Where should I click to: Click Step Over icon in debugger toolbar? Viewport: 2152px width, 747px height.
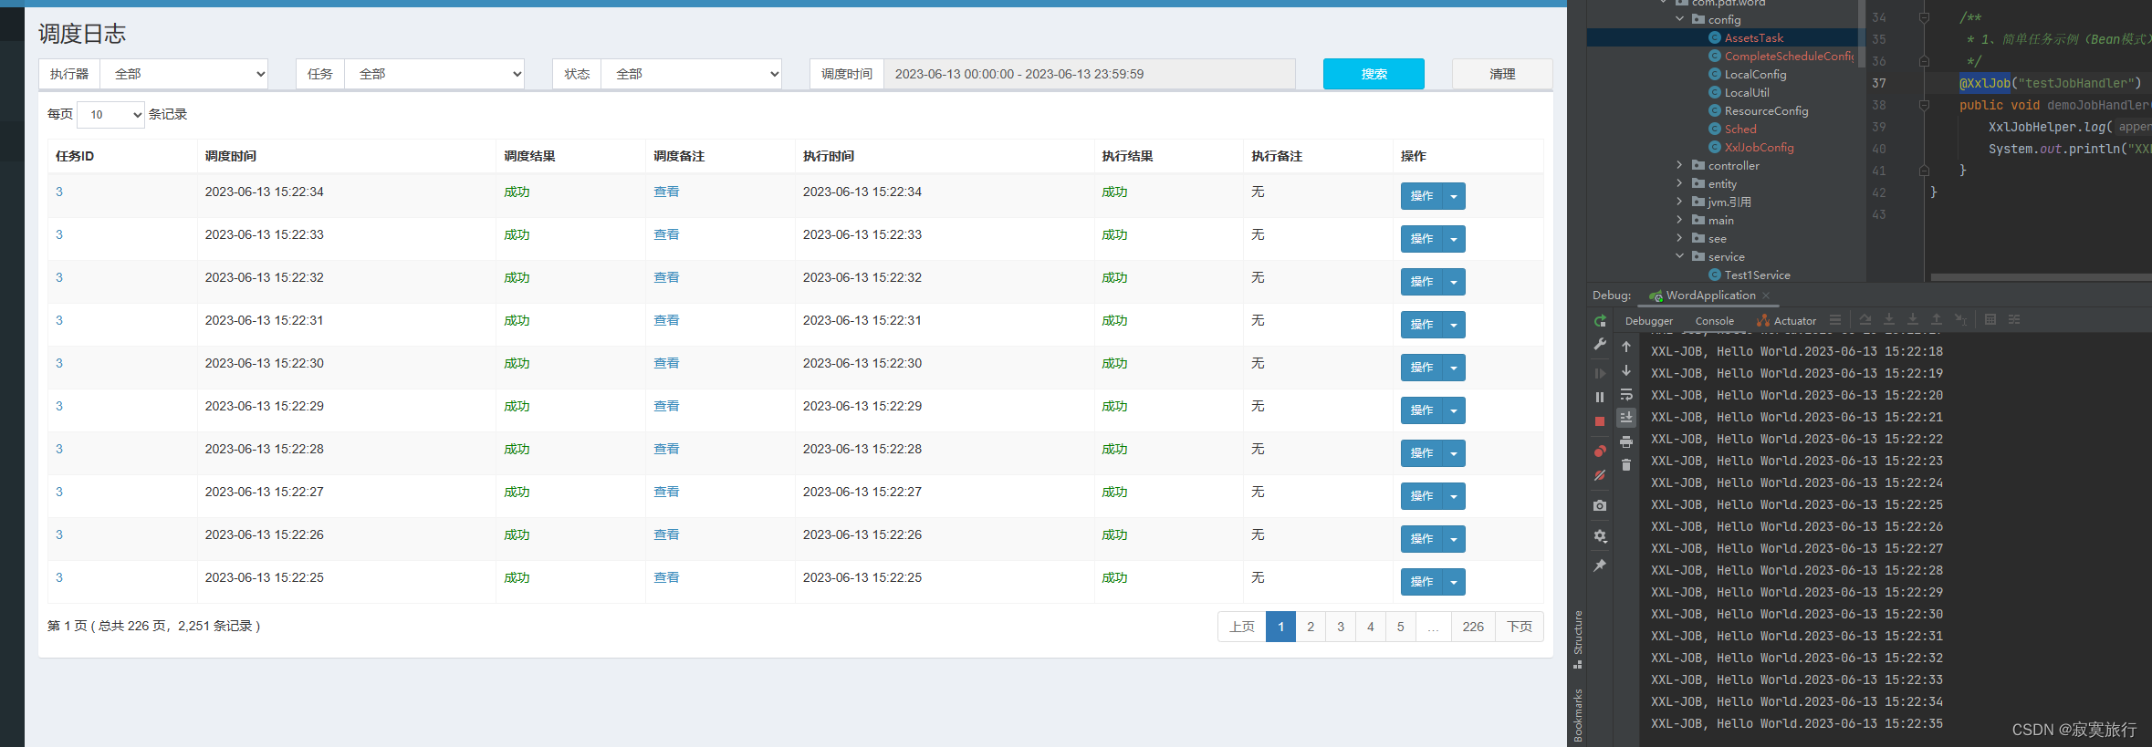click(1865, 320)
